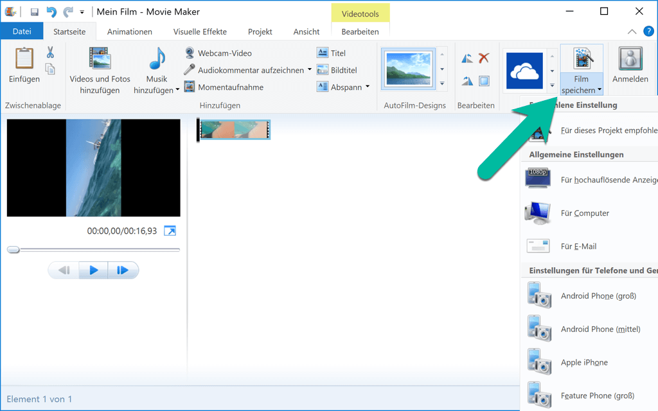Choose Android Phone (groß) setting
658x411 pixels.
click(590, 295)
